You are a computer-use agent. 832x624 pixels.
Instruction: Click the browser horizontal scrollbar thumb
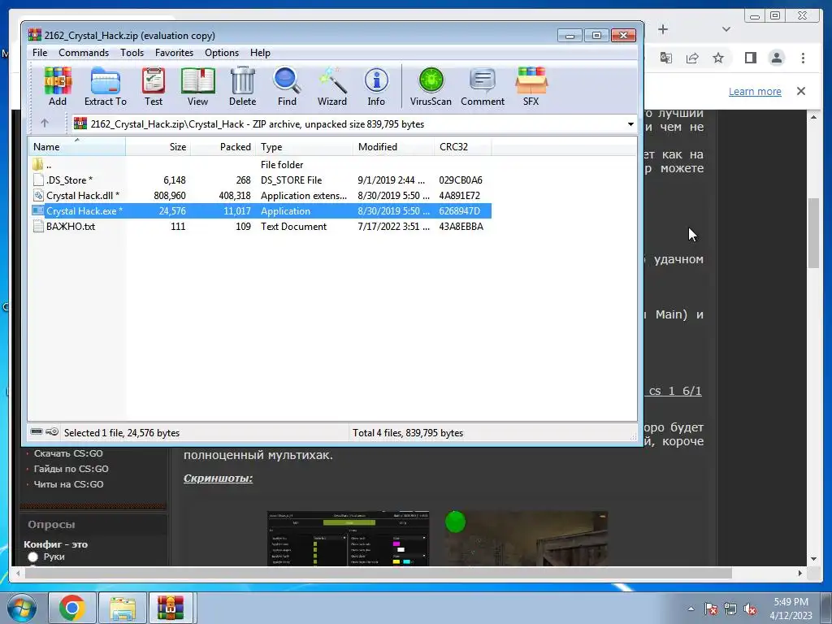pyautogui.click(x=379, y=573)
